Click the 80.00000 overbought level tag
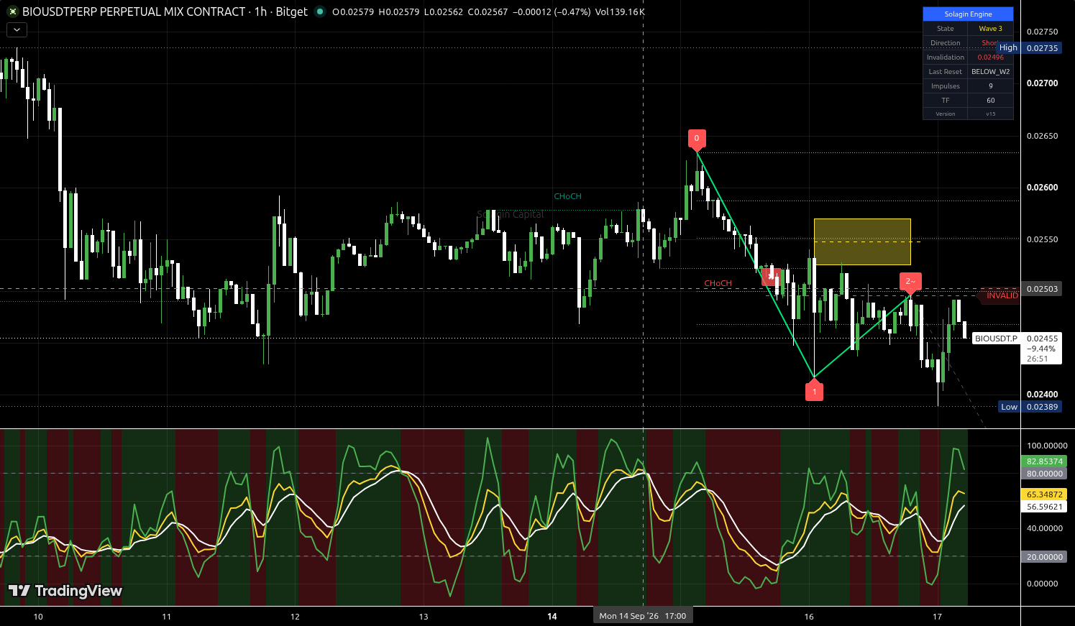 [x=1044, y=474]
